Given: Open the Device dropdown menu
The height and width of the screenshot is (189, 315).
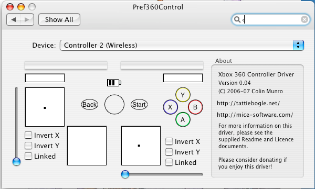Looking at the screenshot, I should (182, 45).
